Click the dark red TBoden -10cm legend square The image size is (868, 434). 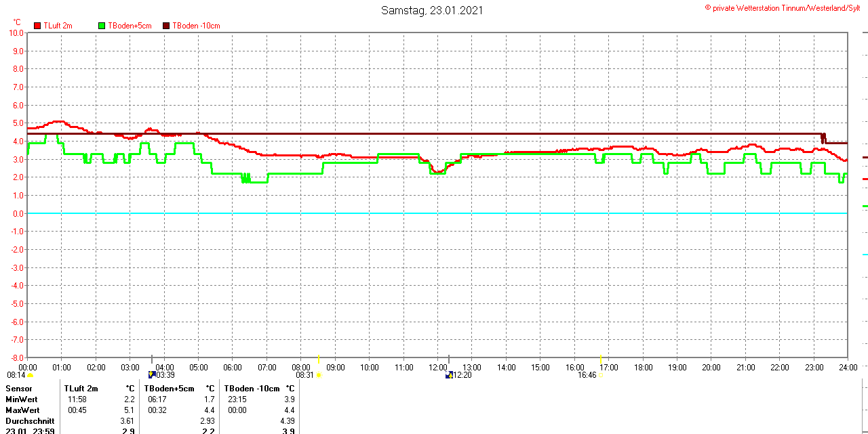[x=167, y=26]
